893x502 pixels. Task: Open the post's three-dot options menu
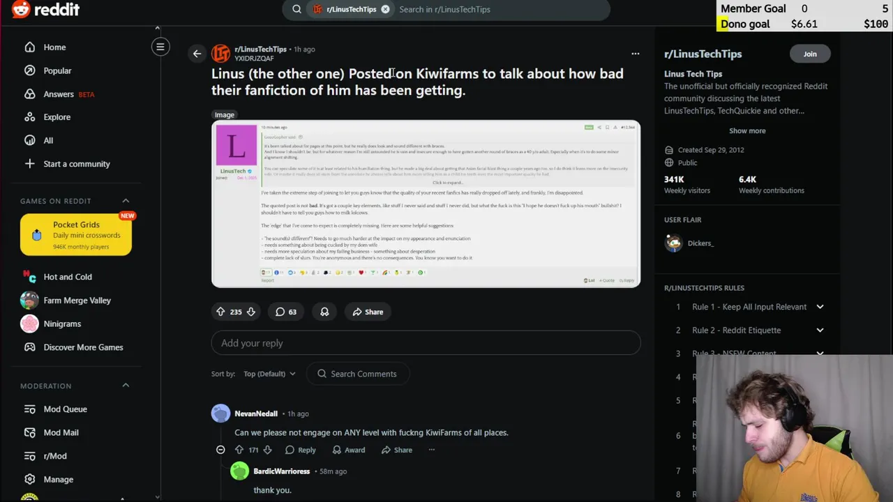click(x=635, y=54)
